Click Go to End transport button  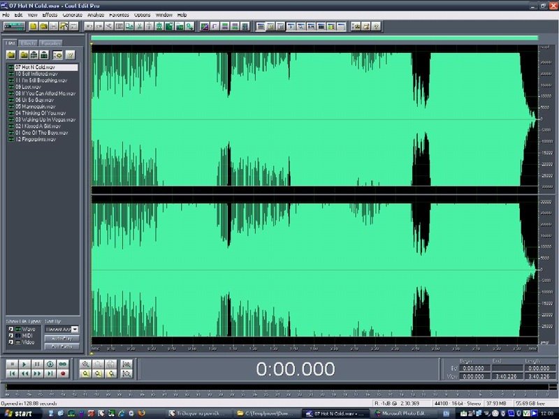coord(50,374)
